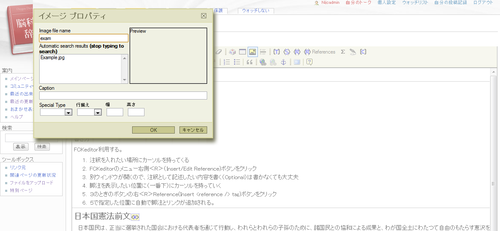Select Example.jpg from search results
This screenshot has height=231, width=500.
click(x=53, y=57)
